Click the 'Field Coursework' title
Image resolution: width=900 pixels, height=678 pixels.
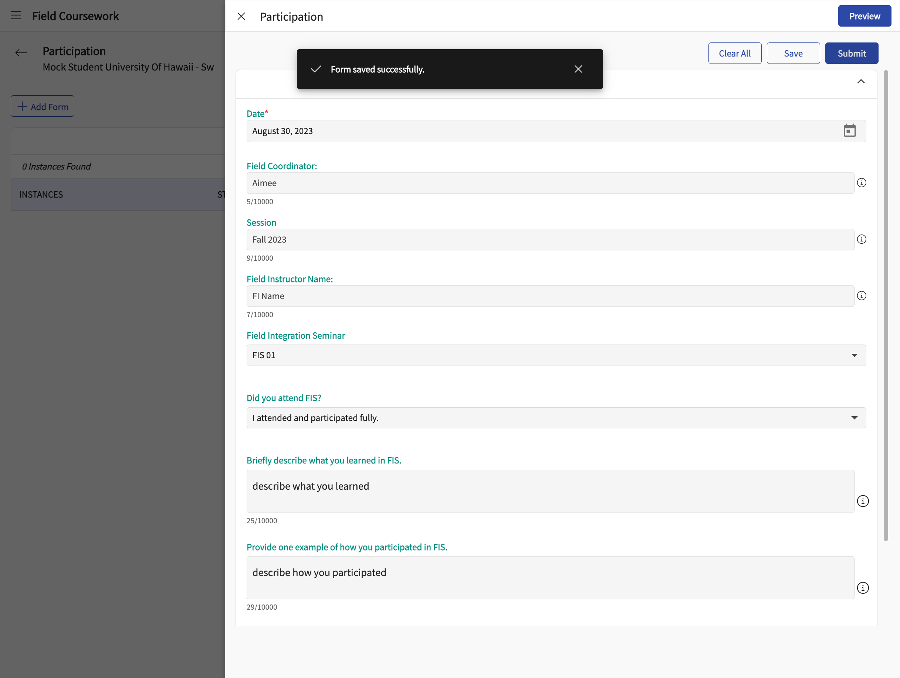pos(75,16)
